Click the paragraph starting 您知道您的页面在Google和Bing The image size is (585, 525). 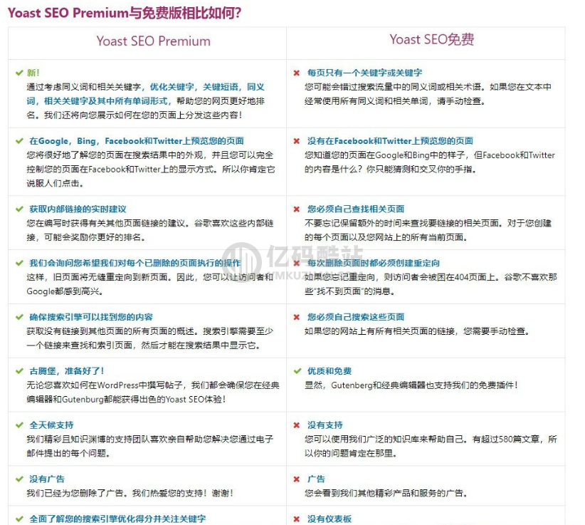[x=429, y=162]
